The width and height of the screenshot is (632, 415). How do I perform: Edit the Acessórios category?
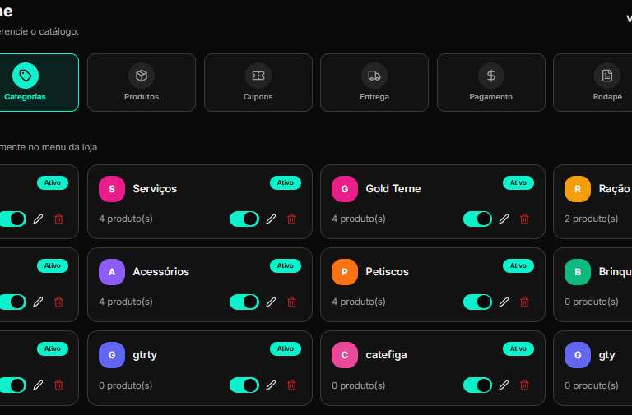point(272,302)
